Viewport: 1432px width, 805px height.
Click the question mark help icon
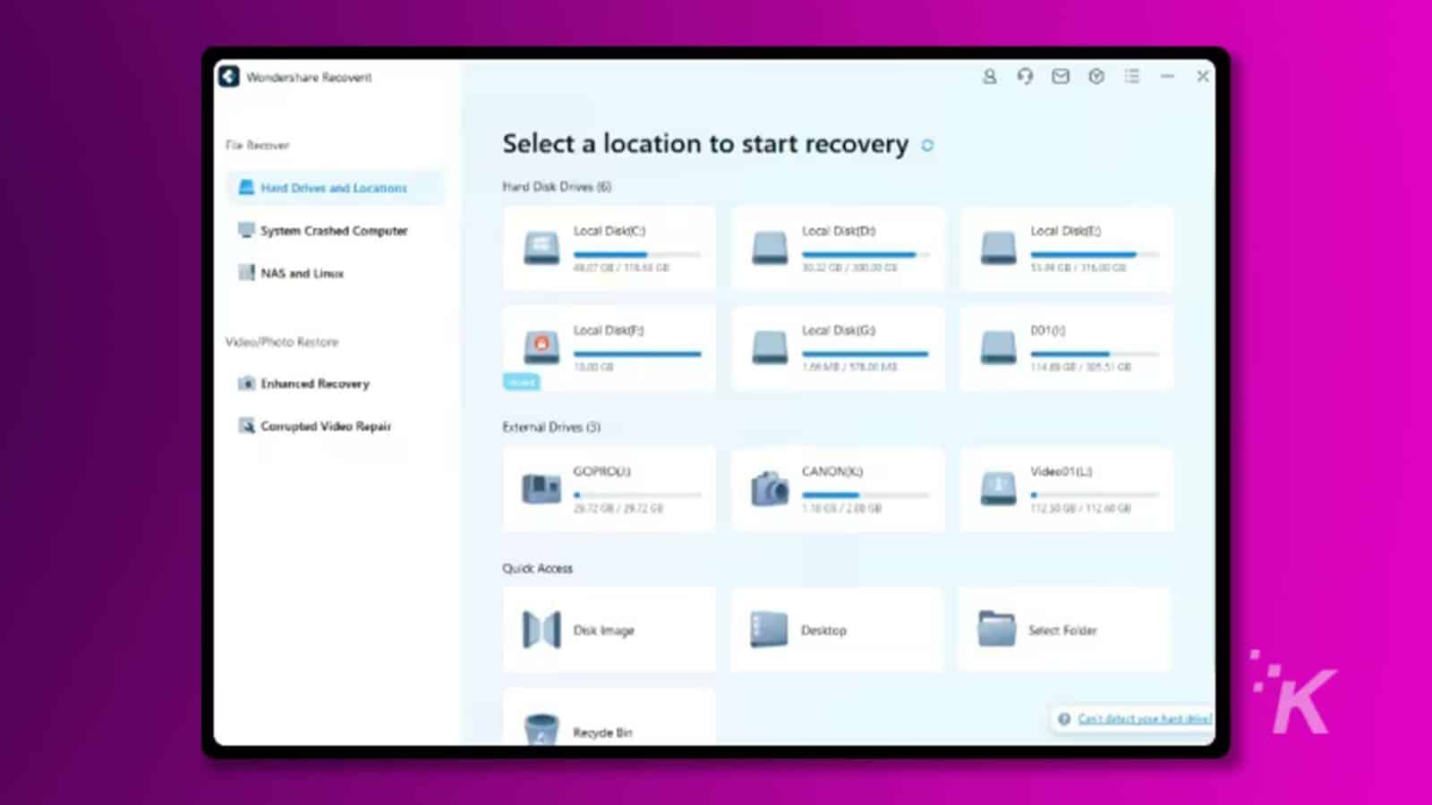coord(1064,719)
